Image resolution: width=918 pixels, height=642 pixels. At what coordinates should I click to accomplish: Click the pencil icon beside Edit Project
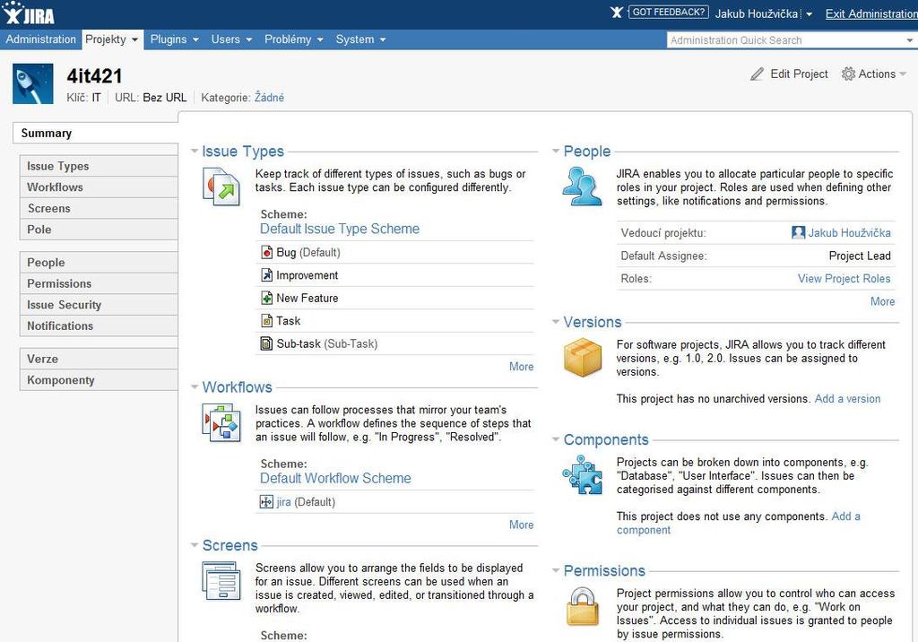point(757,74)
